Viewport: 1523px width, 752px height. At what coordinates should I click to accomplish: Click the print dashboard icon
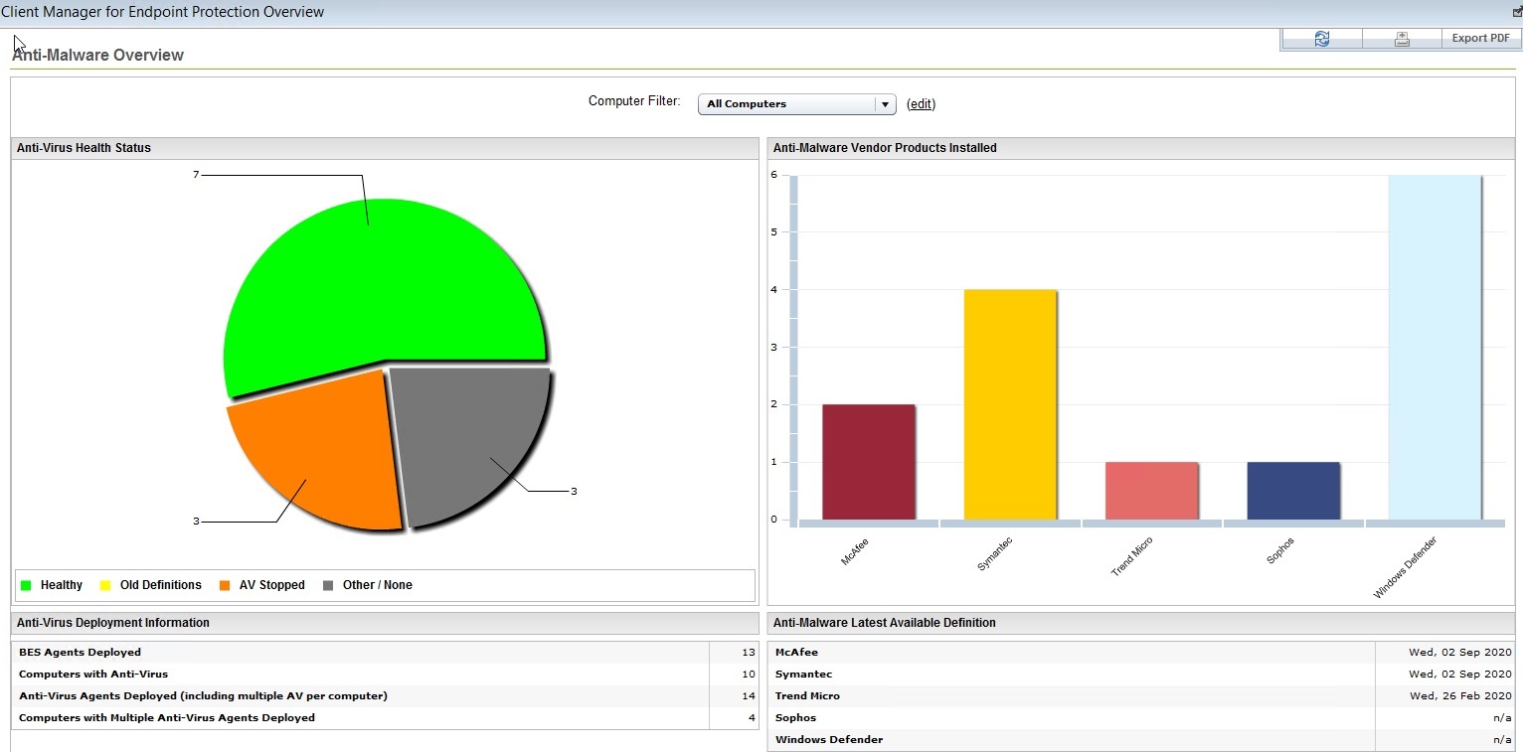tap(1402, 39)
